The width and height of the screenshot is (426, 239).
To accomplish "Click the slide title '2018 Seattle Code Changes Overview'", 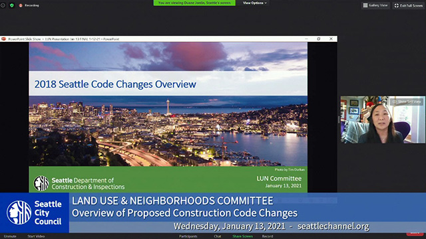I will click(115, 84).
